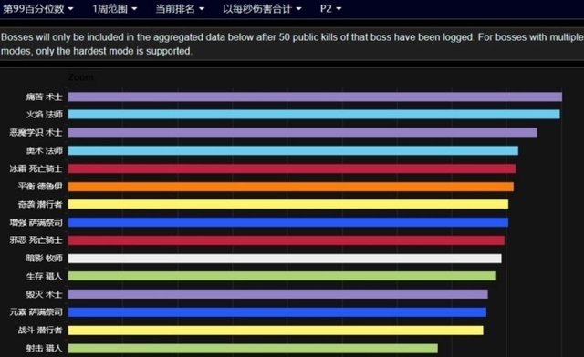Click the 恶魔学识 术士 bar

coord(302,132)
